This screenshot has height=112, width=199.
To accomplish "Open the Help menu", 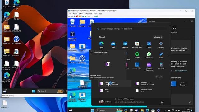I will 100,14.
